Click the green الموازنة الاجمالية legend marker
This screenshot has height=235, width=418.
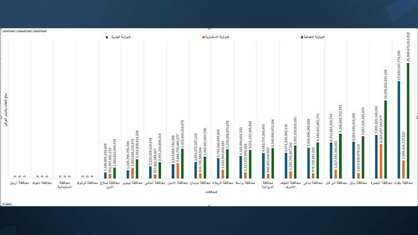[303, 37]
